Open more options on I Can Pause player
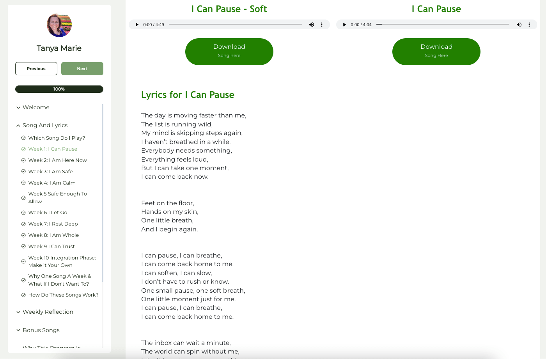This screenshot has width=546, height=359. [x=529, y=25]
